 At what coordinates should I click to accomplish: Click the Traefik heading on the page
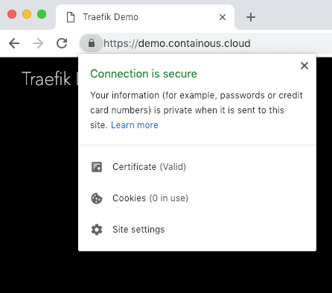[46, 78]
